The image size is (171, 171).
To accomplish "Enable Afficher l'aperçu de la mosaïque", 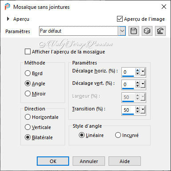I will coord(27,52).
